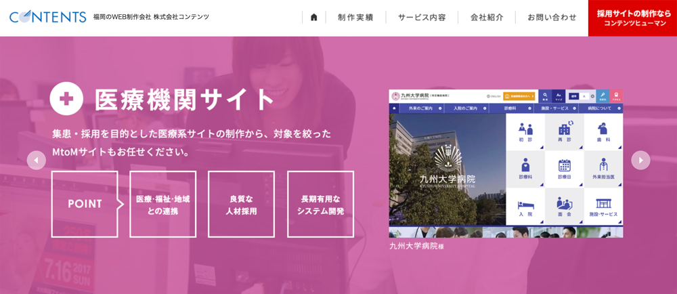
Task: Click the 診療日 calendar icon in the preview
Action: [564, 169]
